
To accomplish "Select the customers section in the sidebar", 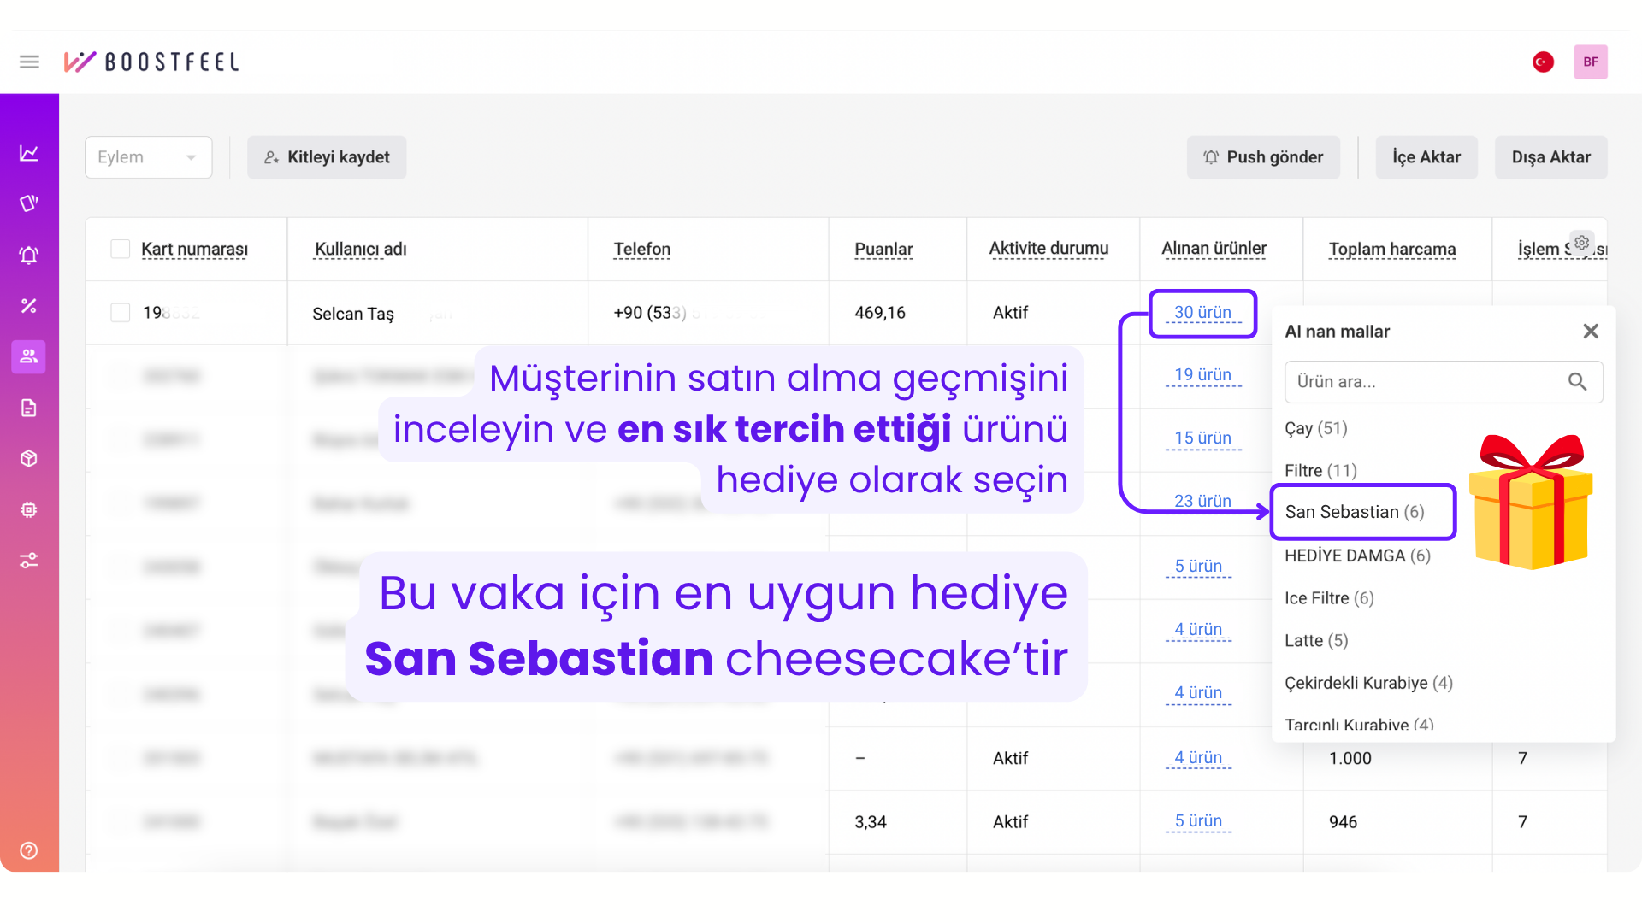I will [28, 356].
